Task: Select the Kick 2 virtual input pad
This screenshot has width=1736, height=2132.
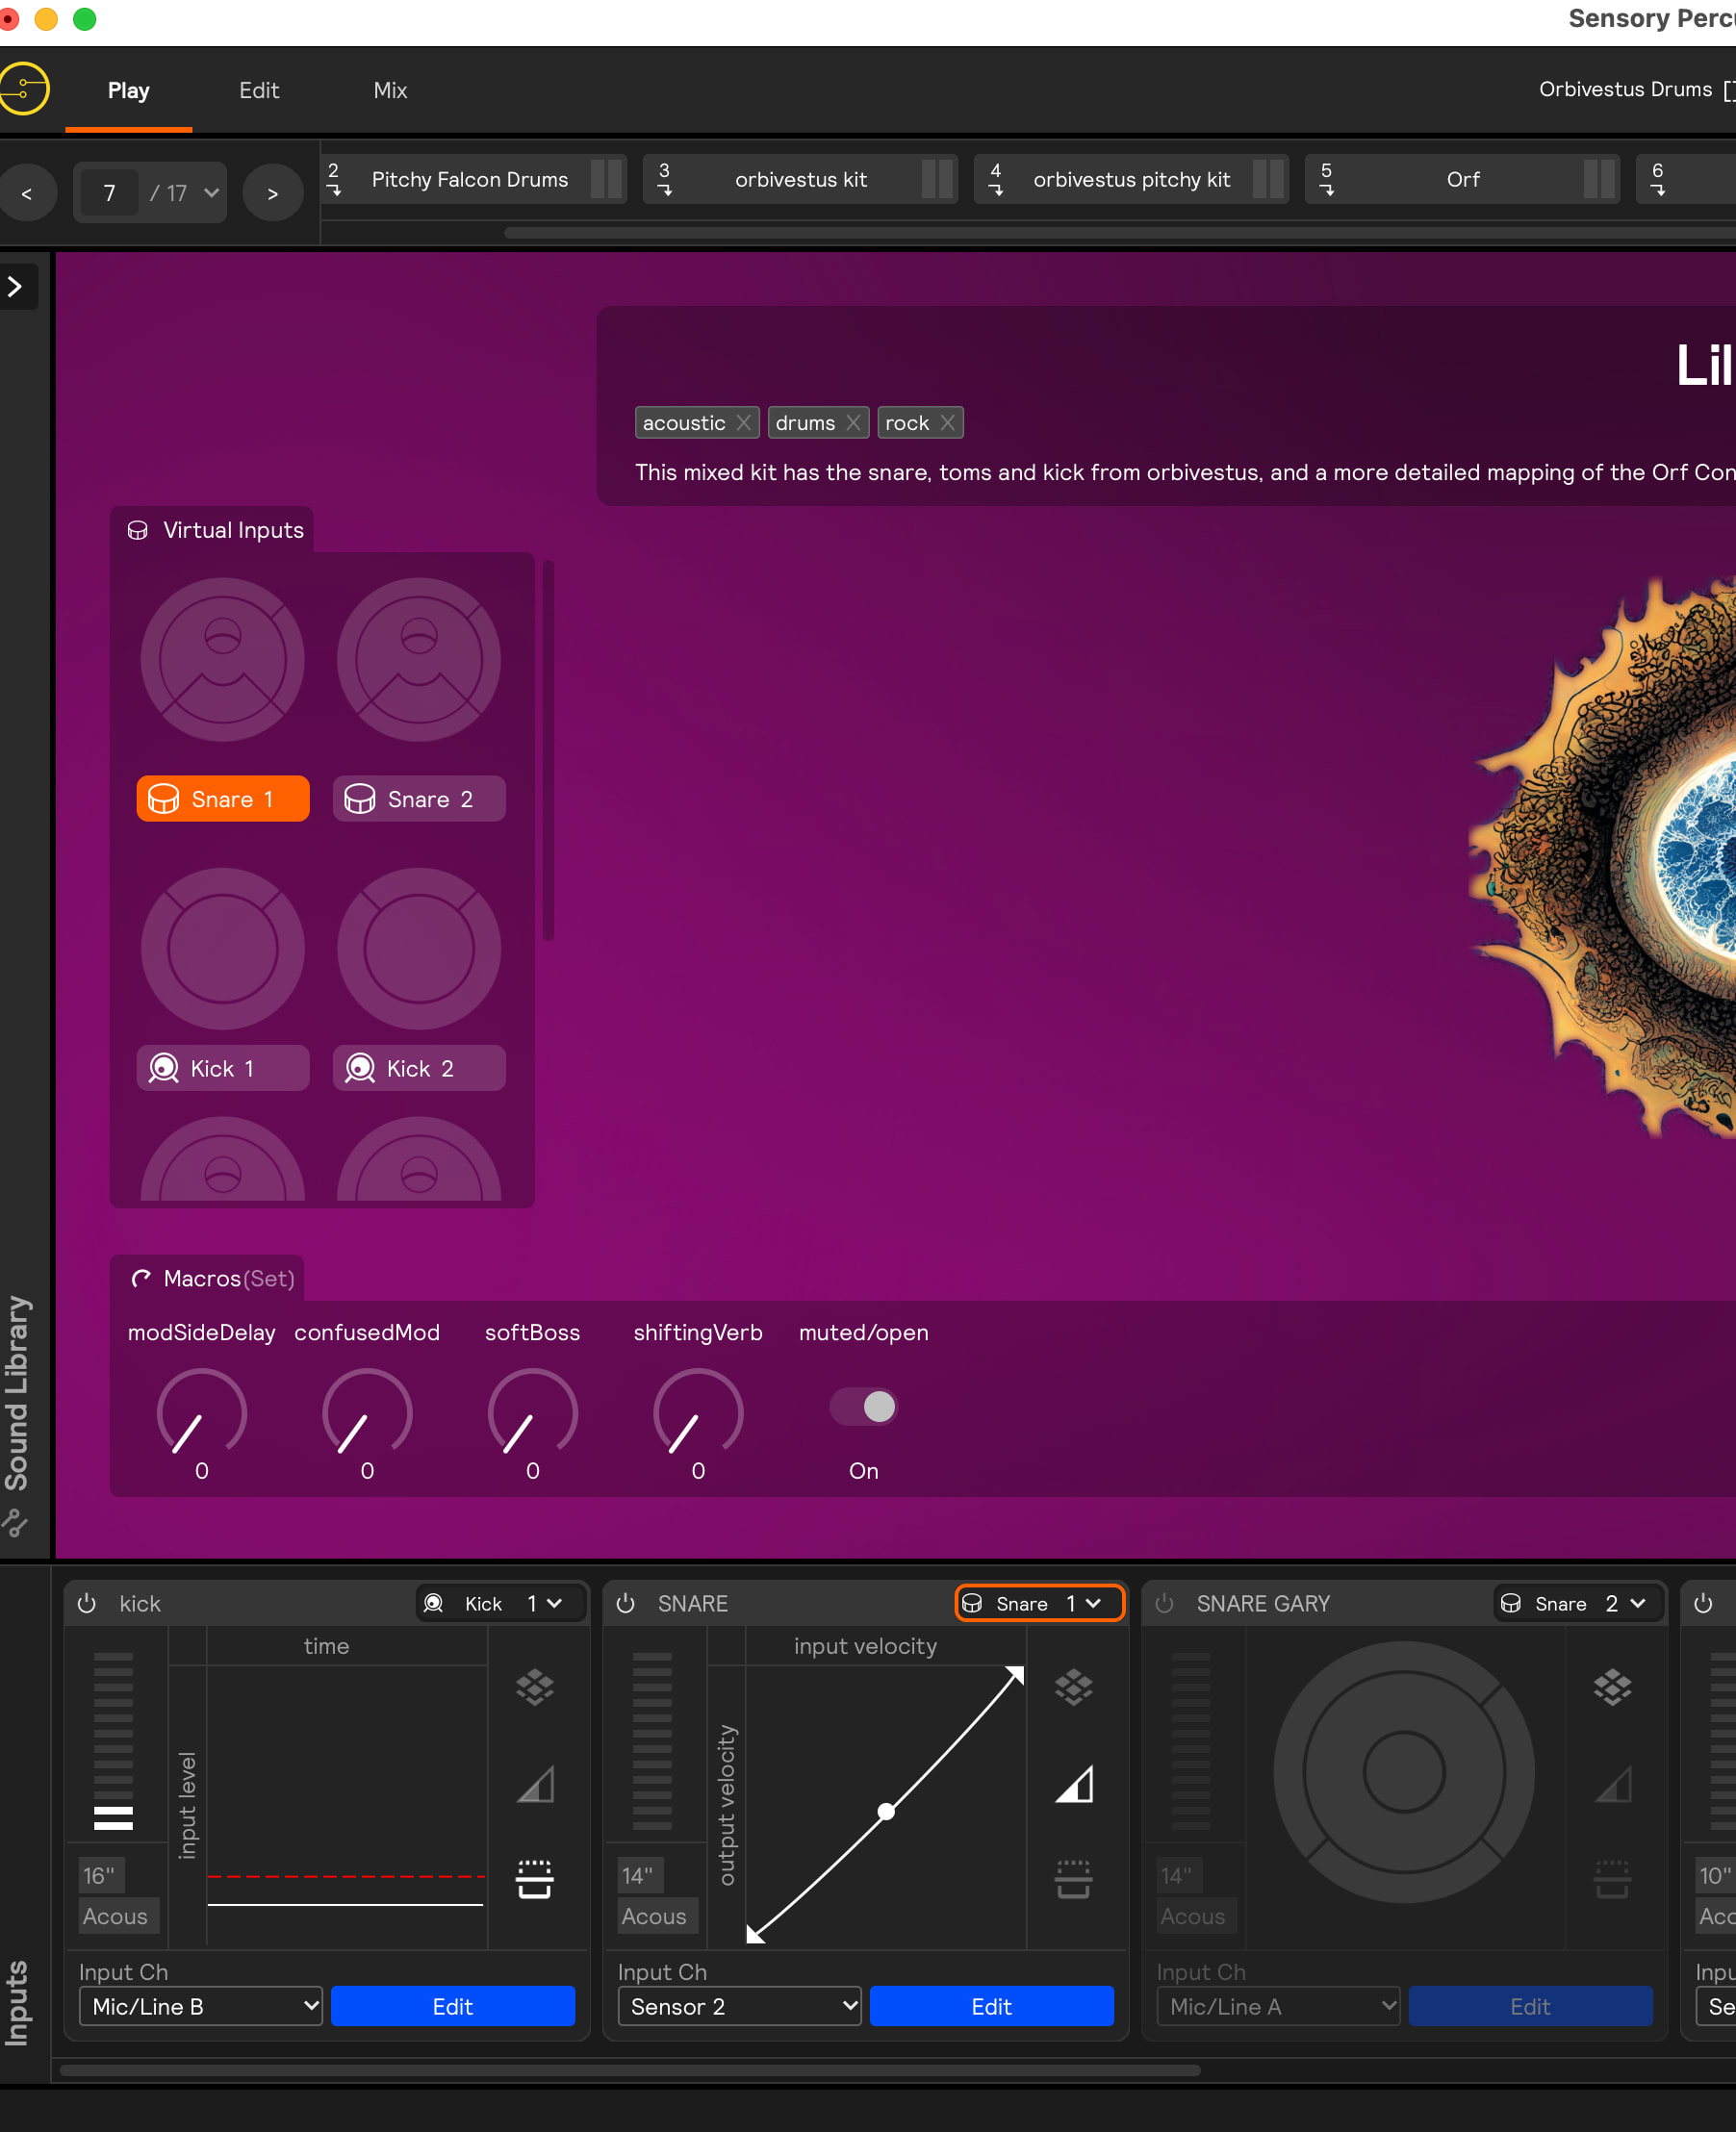Action: (x=418, y=950)
